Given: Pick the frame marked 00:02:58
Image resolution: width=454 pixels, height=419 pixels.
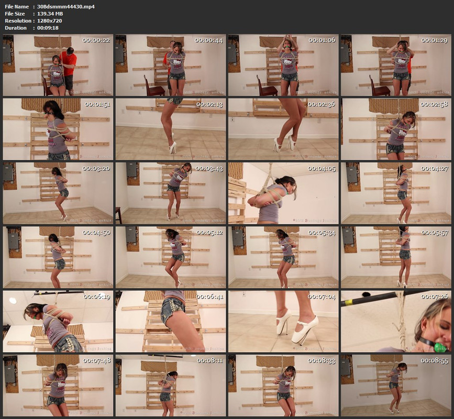Looking at the screenshot, I should tap(396, 129).
